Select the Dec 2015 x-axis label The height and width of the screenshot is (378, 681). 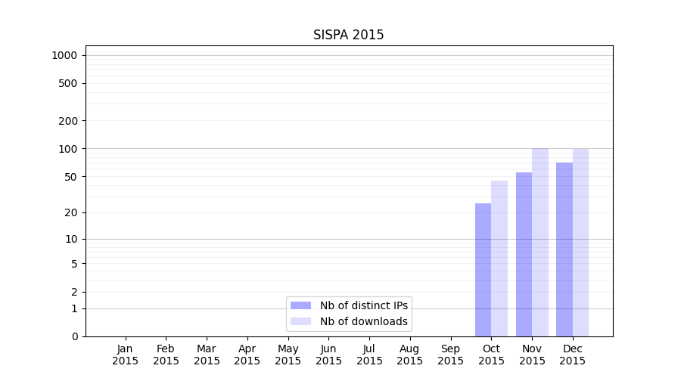coord(573,355)
